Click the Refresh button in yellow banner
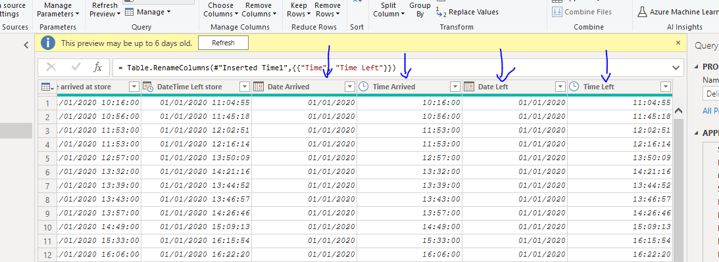 tap(223, 43)
